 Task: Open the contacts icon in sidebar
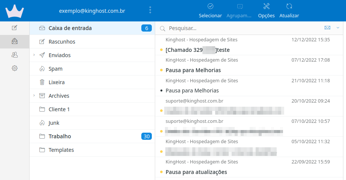(15, 55)
